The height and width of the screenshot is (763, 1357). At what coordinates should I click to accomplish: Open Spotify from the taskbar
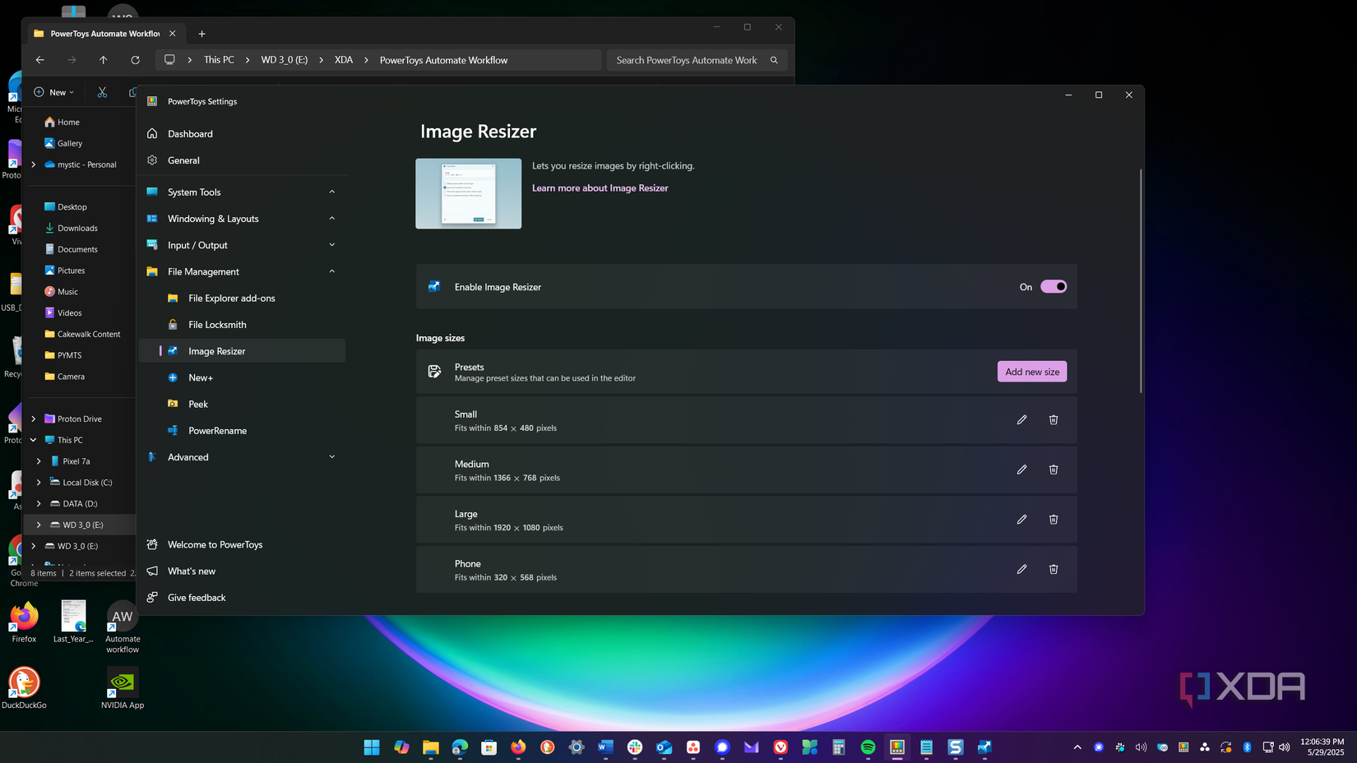[868, 747]
